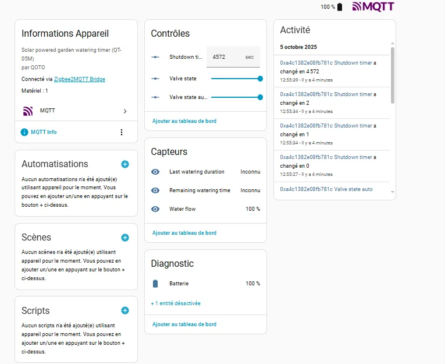Click the Valve state slider handle
The height and width of the screenshot is (364, 445).
pyautogui.click(x=260, y=79)
